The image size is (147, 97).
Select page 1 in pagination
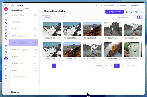(x=54, y=66)
